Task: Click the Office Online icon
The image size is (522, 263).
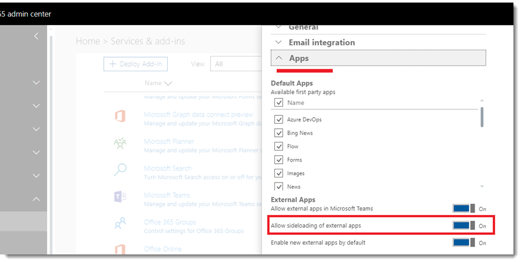Action: [120, 250]
